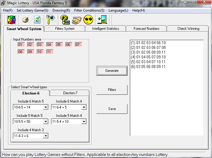
Task: Expand Include 4 Match 3 dropdown arrow
Action: [46, 136]
